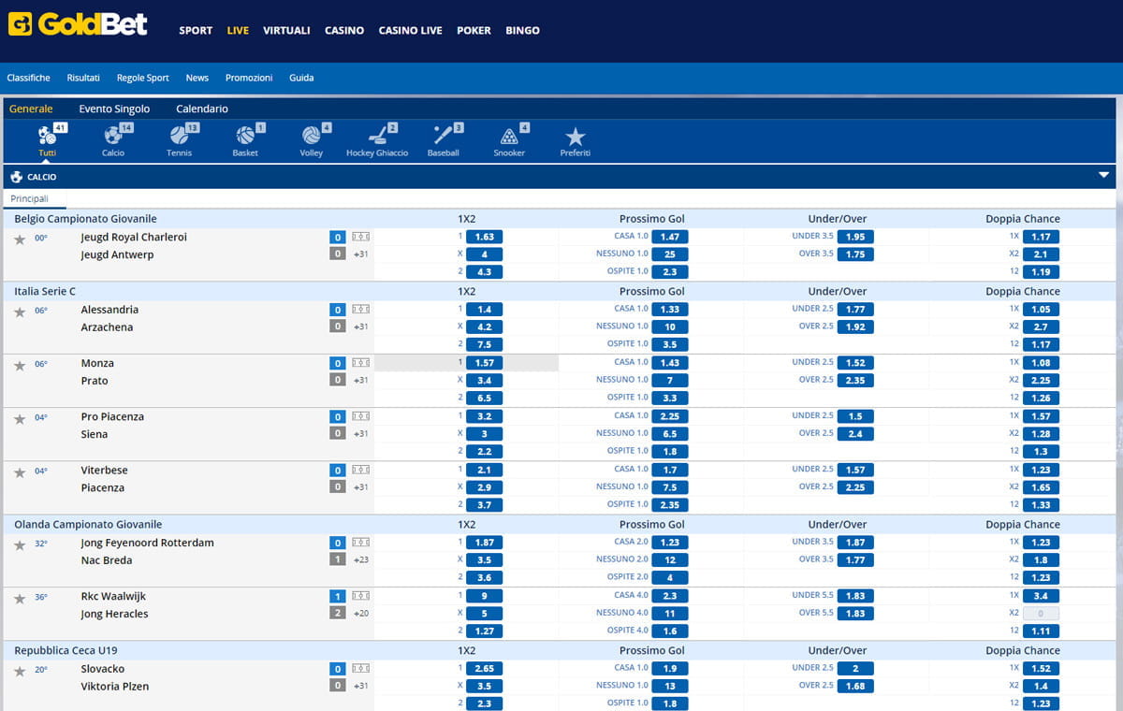Screen dimensions: 1123x711
Task: Open pitch view icon for Viterbese match
Action: click(x=361, y=470)
